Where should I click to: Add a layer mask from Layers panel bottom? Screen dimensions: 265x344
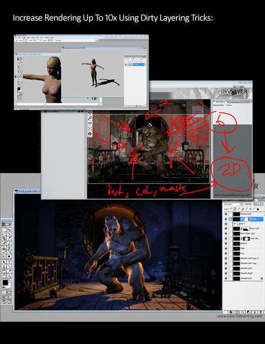coord(237,312)
